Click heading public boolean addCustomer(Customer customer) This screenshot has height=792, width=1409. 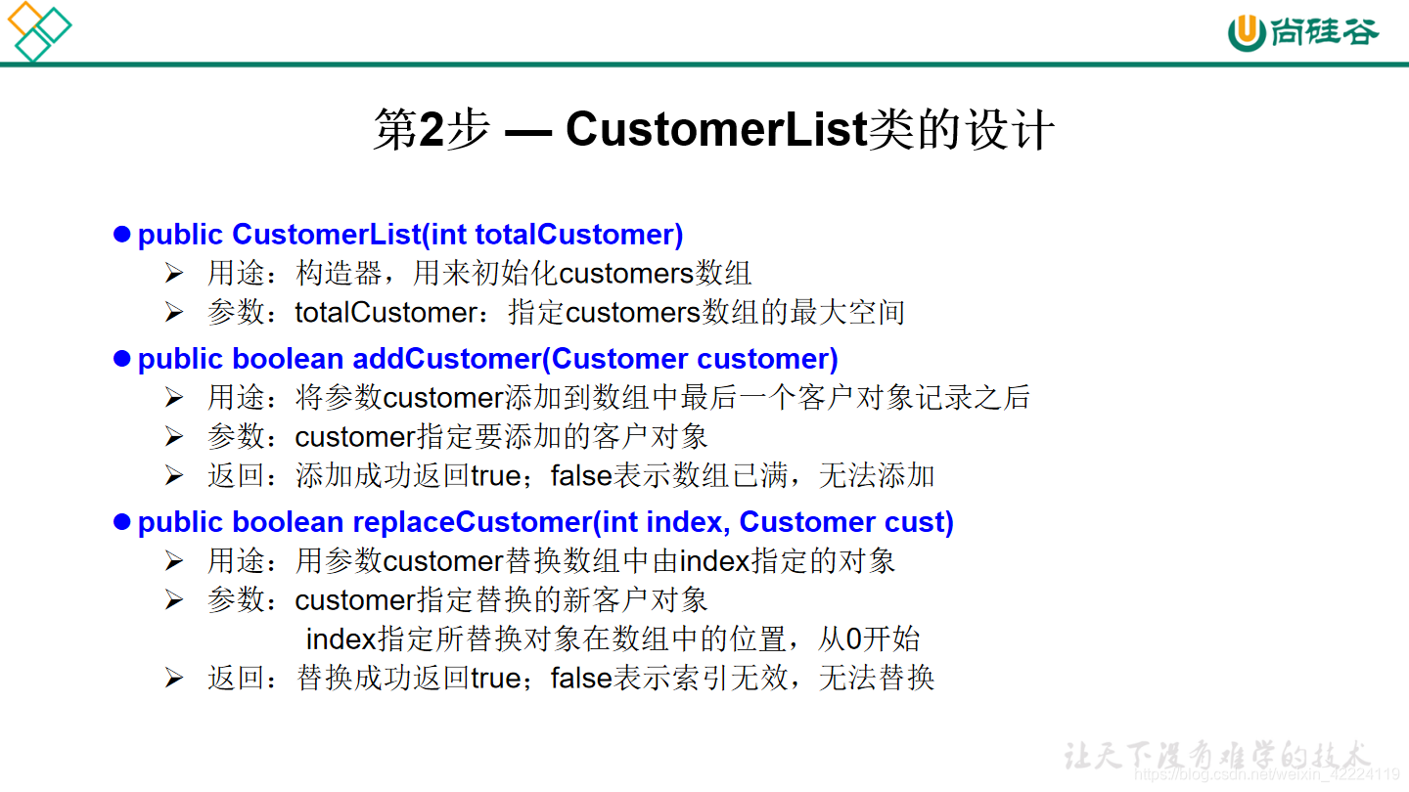point(487,359)
